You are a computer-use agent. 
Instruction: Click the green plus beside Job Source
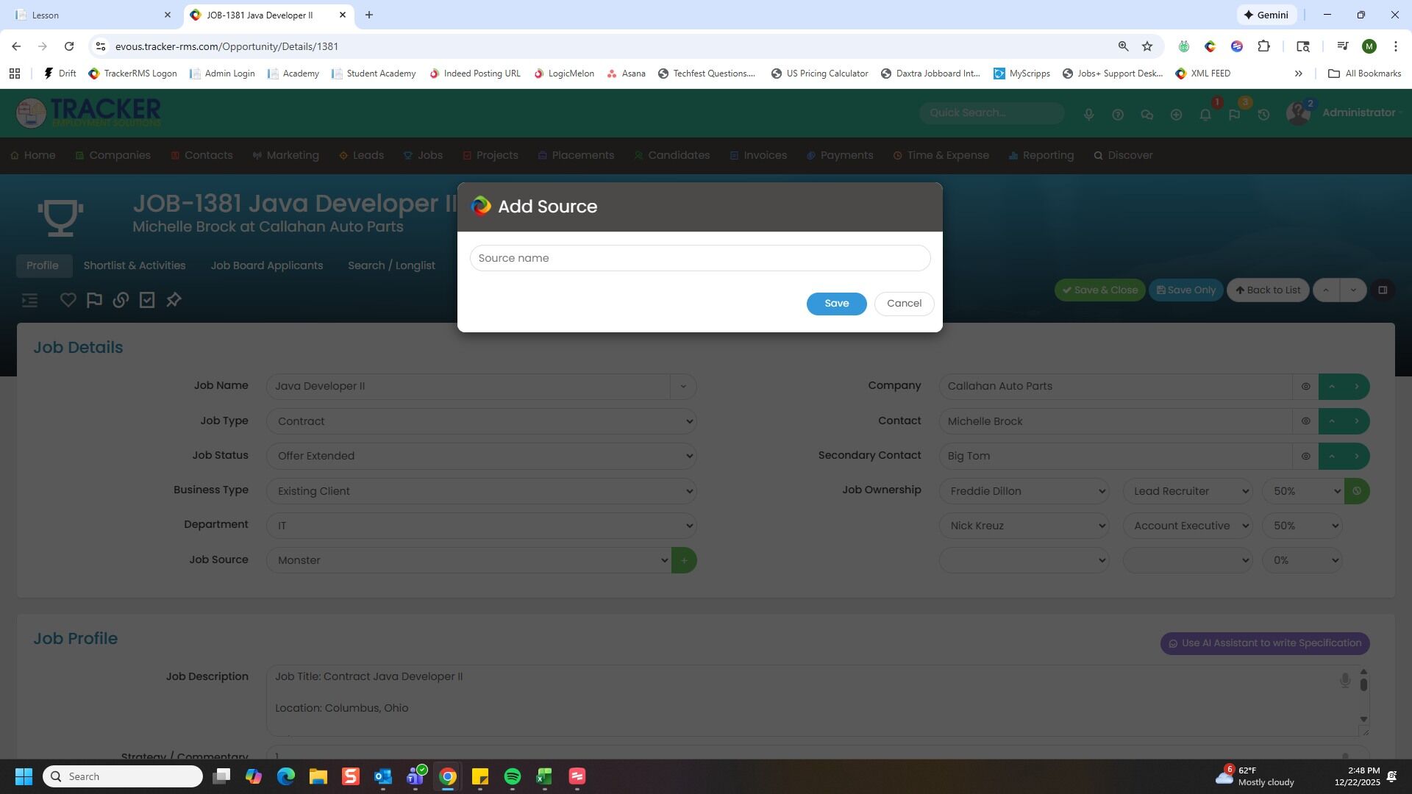click(x=684, y=560)
